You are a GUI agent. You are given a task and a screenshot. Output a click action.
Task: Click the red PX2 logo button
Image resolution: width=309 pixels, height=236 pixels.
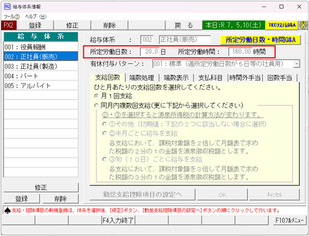[x=8, y=25]
